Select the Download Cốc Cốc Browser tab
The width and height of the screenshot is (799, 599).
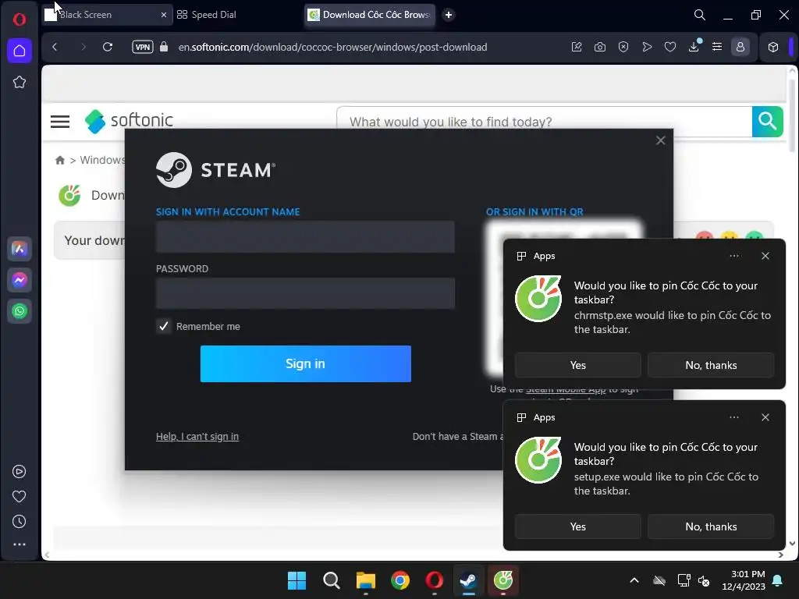pyautogui.click(x=371, y=15)
